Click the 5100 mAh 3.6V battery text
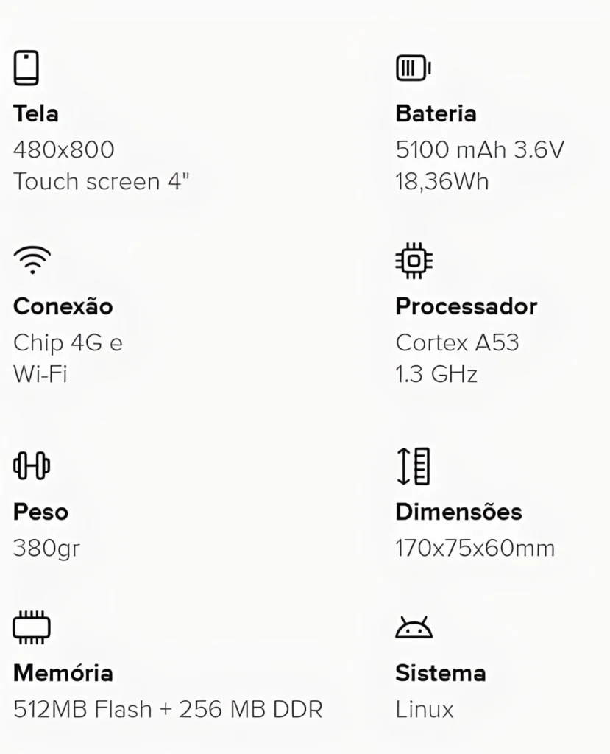610x754 pixels. [480, 150]
